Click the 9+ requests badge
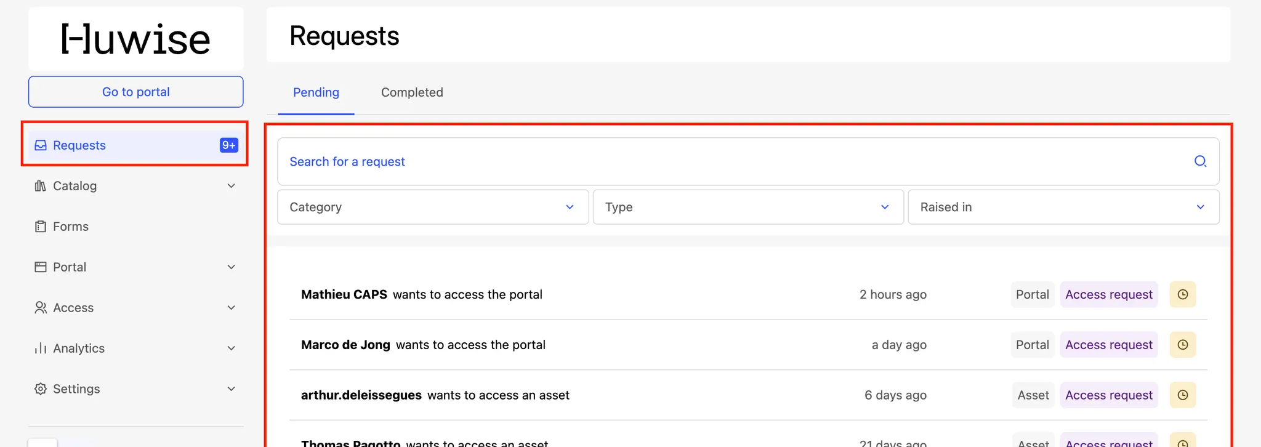 228,145
